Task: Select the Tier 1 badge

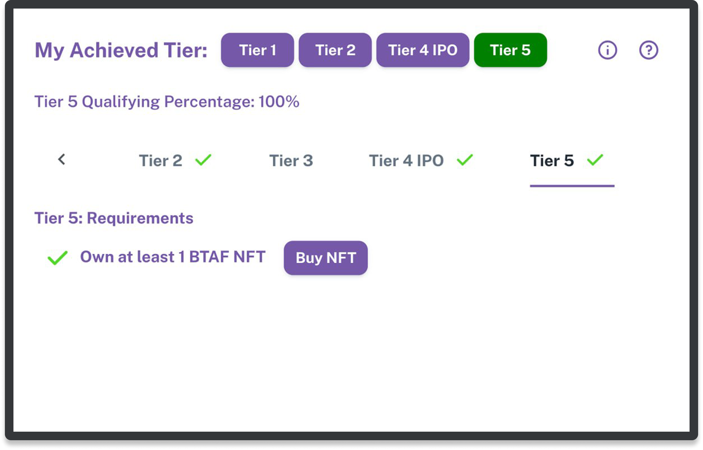Action: (x=257, y=50)
